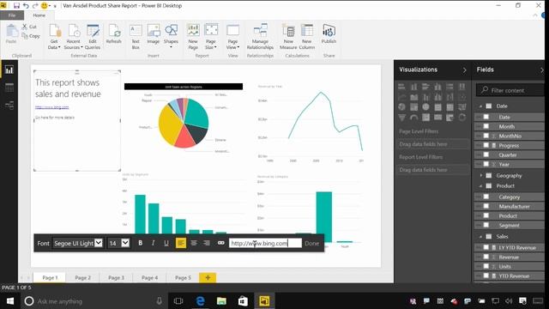Screen dimensions: 549x309
Task: Collapse the Visualizations pane
Action: click(465, 70)
